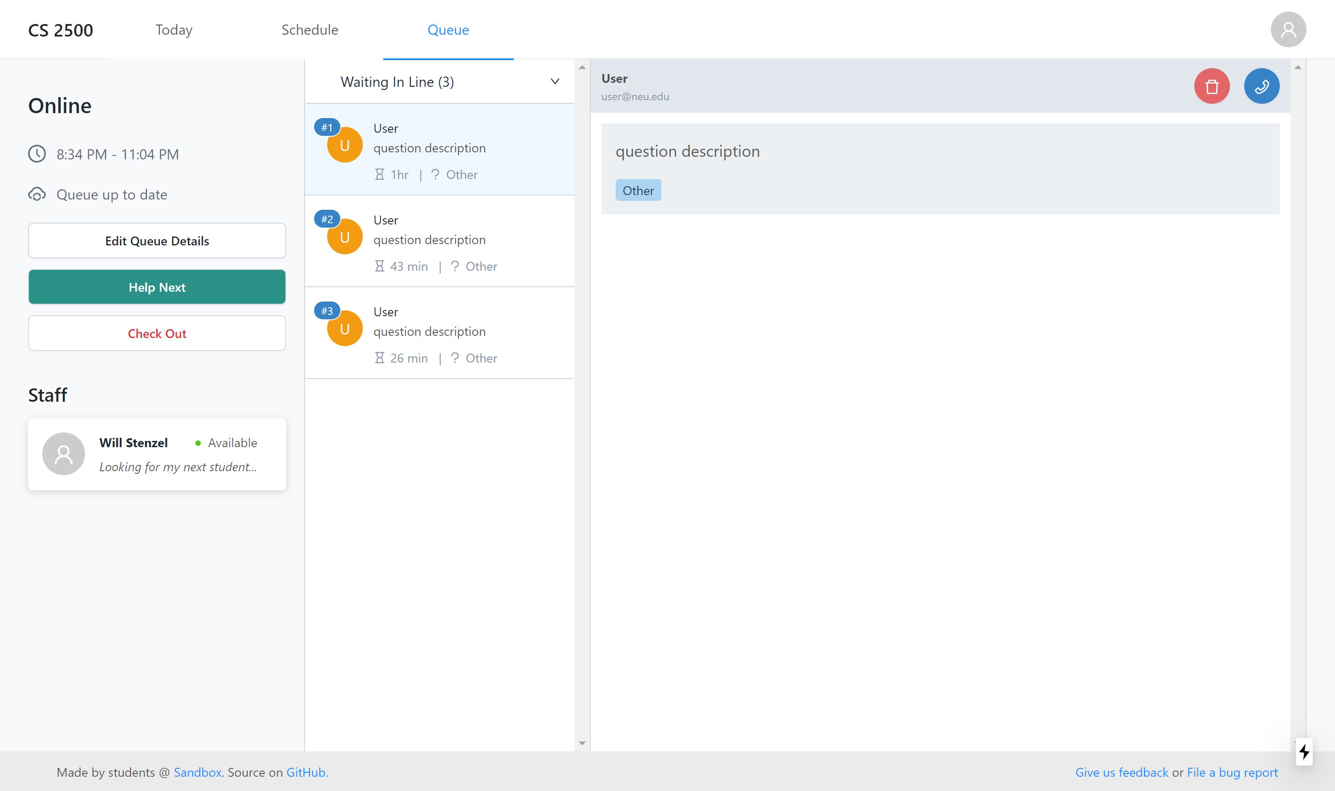The height and width of the screenshot is (791, 1335).
Task: Click the queue sync cloud icon
Action: 37,195
